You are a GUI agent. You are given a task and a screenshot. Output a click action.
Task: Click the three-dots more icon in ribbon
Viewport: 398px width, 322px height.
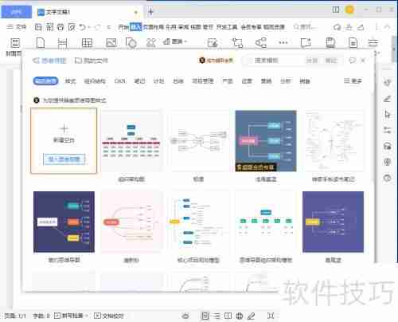point(283,42)
